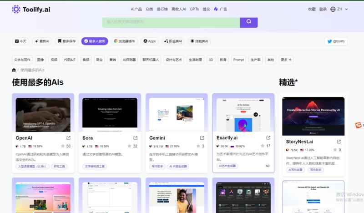Select the 最新AI filter pill
Viewport: 364px width, 213px height.
pyautogui.click(x=42, y=41)
